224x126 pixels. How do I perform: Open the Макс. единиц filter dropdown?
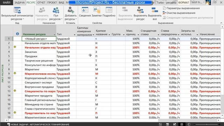[138, 35]
